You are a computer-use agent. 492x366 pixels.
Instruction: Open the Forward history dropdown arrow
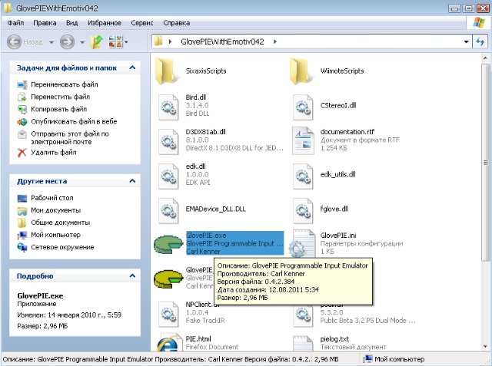pyautogui.click(x=82, y=42)
